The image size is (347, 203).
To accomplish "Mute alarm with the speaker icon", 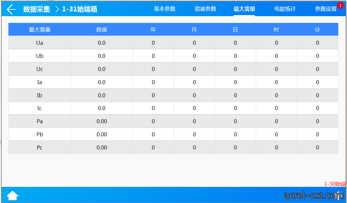I will click(339, 196).
